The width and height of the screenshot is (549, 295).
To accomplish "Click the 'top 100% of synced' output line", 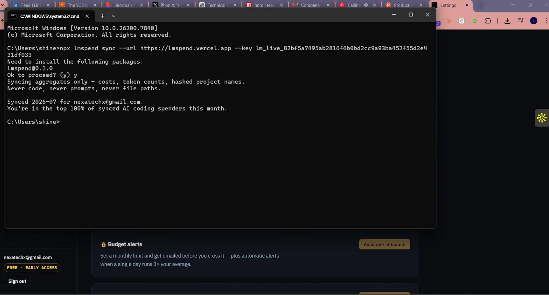I will point(117,108).
